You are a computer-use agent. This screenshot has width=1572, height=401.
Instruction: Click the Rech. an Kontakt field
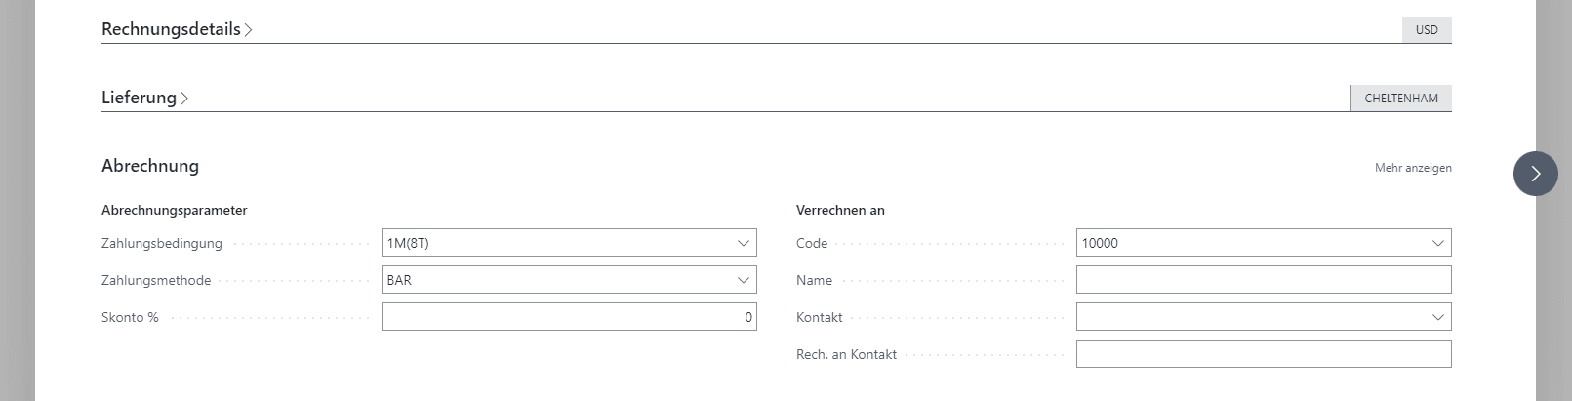pyautogui.click(x=1263, y=354)
